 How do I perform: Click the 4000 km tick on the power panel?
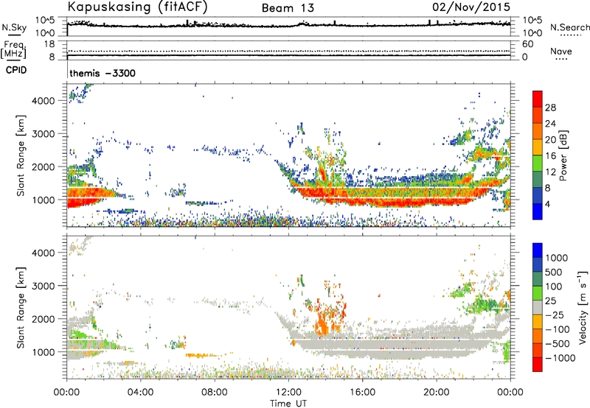pyautogui.click(x=43, y=101)
